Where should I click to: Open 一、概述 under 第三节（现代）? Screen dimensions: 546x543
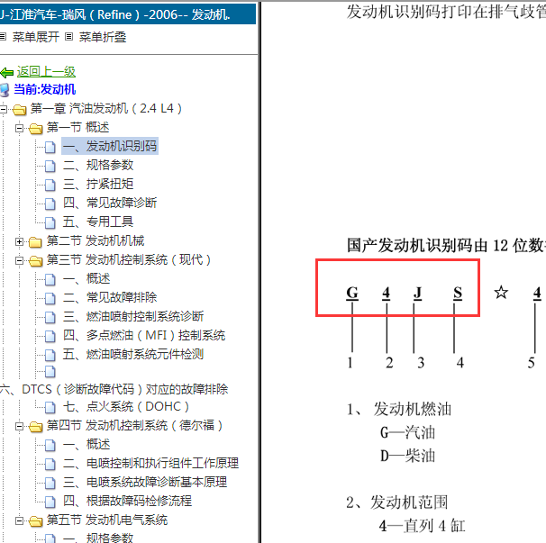coord(86,278)
